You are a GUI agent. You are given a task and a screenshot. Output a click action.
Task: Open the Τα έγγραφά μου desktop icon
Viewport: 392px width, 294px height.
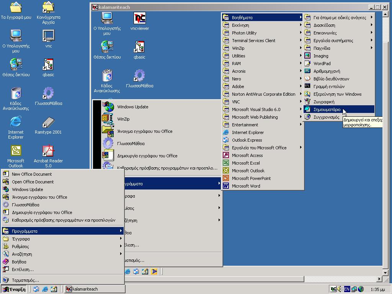(x=16, y=10)
